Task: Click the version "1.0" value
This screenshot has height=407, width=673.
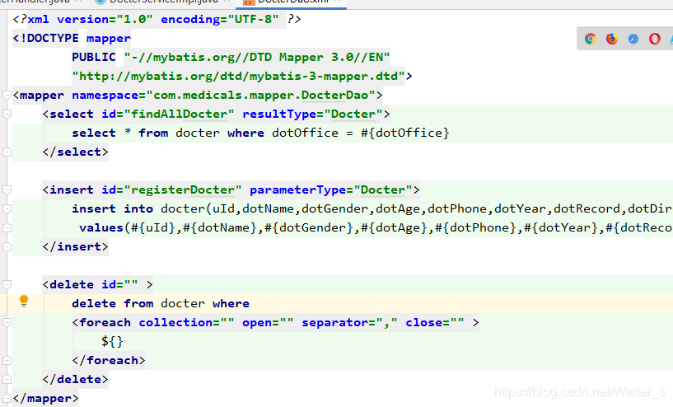Action: pyautogui.click(x=134, y=20)
